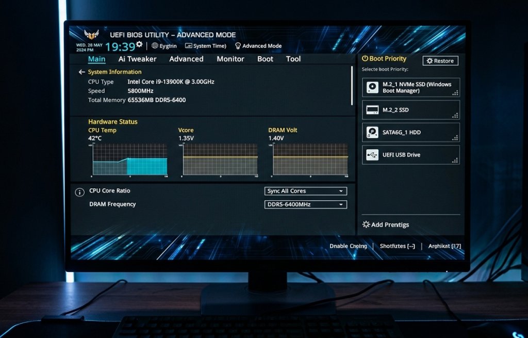
Task: Click the Eygtrin language label
Action: click(168, 46)
